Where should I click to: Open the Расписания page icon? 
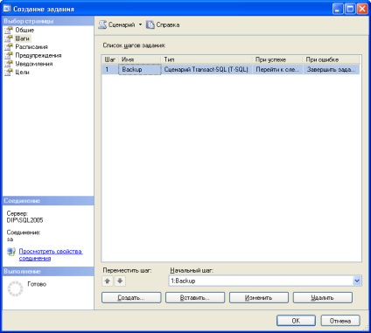tap(9, 47)
